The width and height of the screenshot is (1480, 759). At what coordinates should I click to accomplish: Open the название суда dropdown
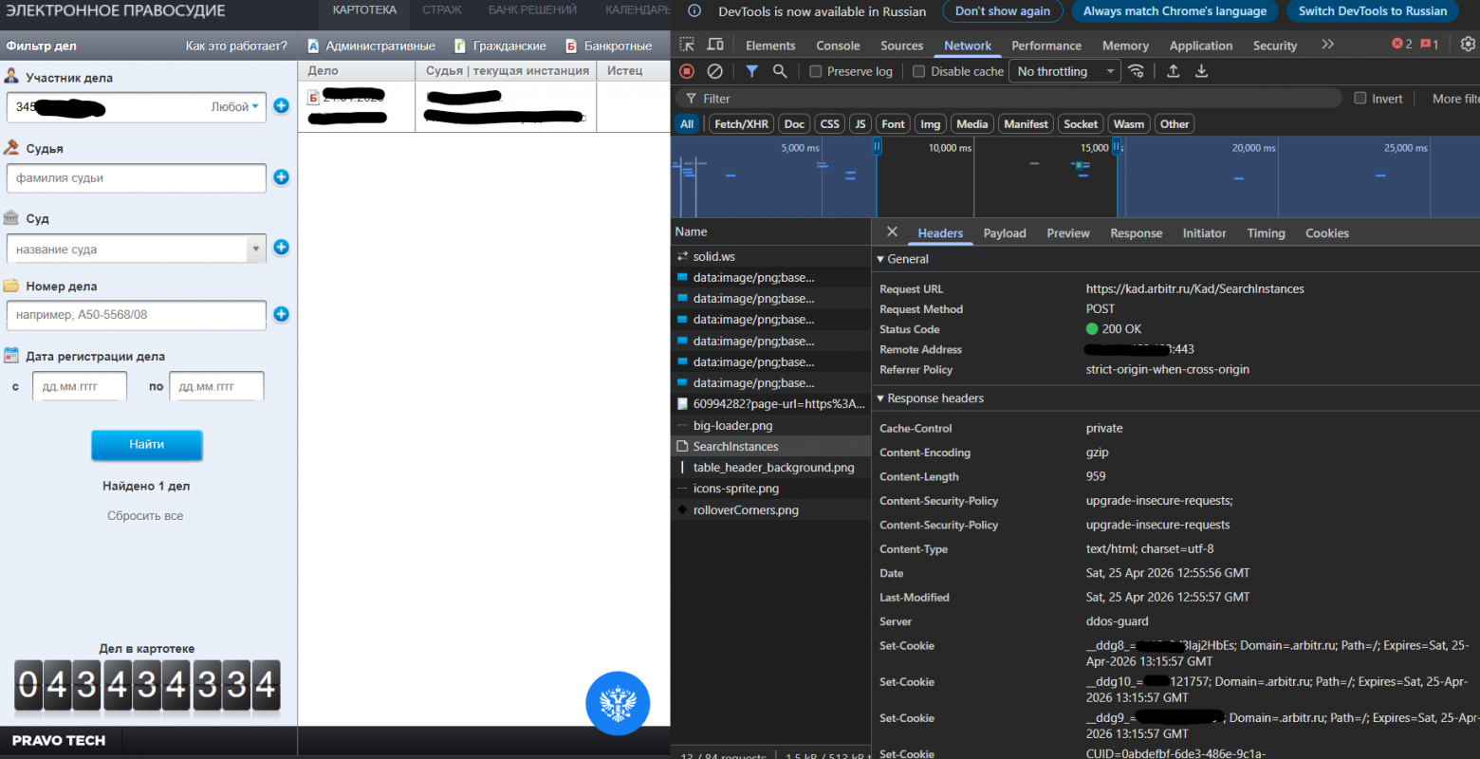pos(254,249)
